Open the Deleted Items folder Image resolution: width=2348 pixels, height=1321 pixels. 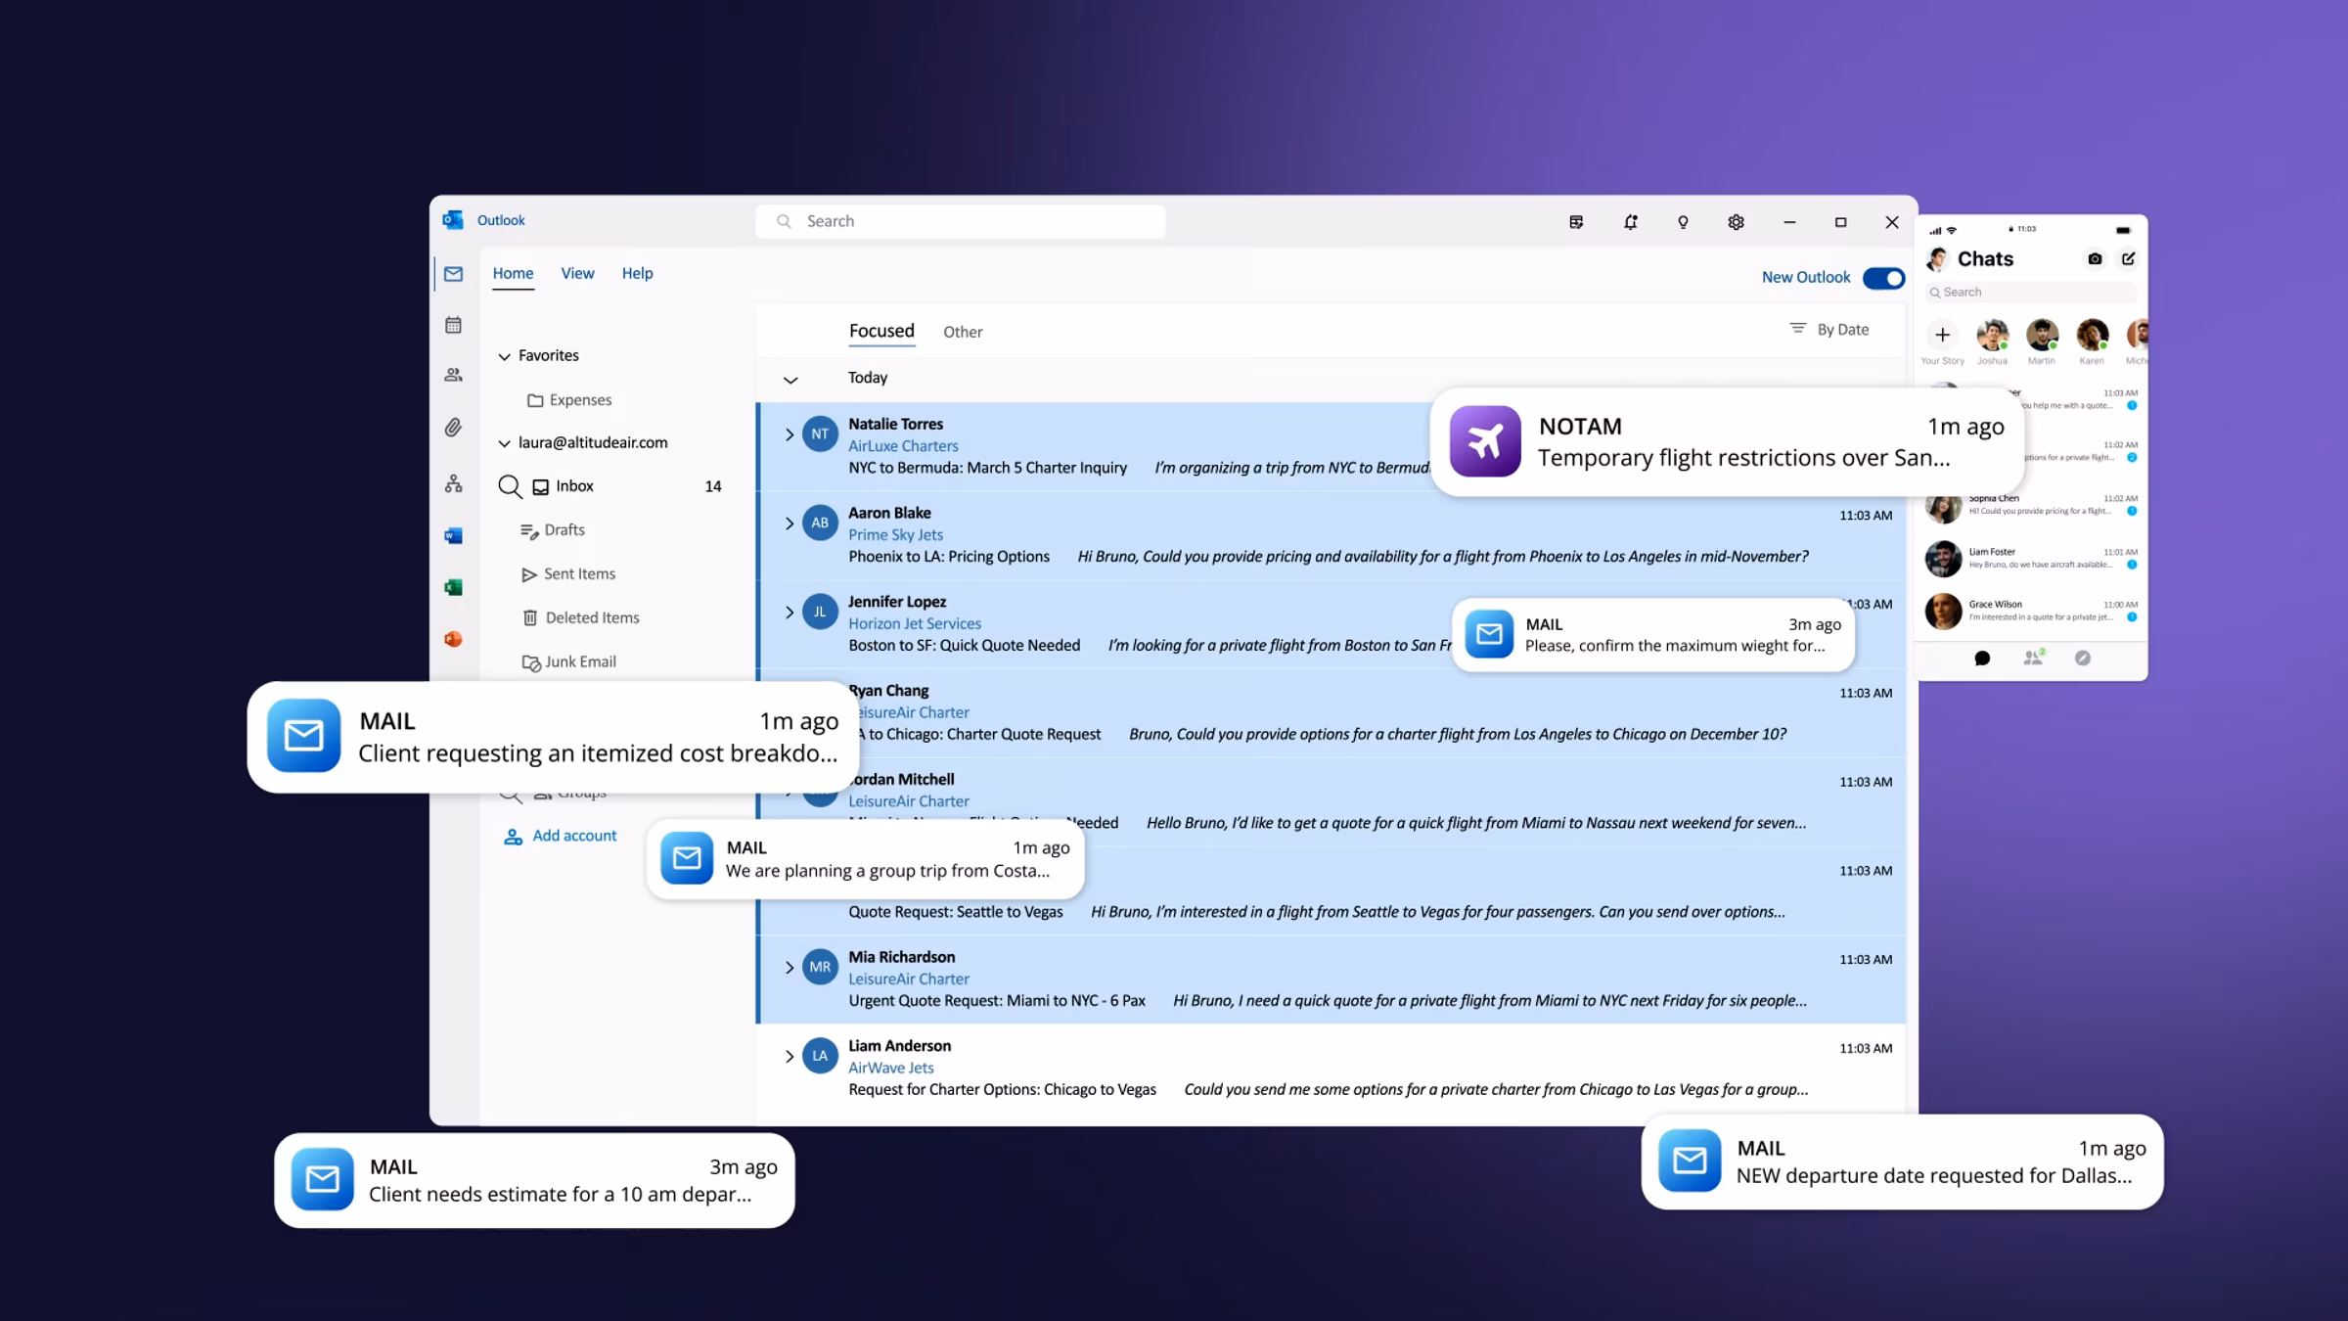pos(580,618)
